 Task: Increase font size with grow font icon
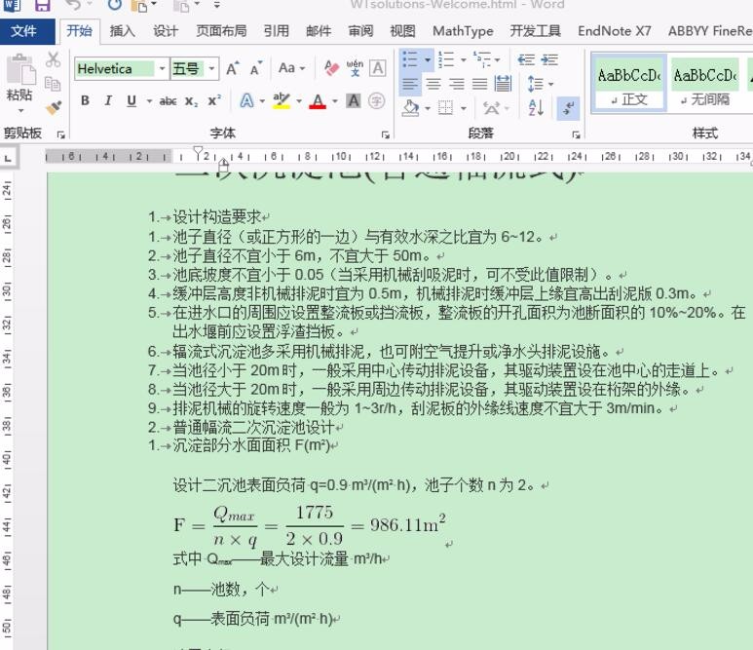pos(233,68)
